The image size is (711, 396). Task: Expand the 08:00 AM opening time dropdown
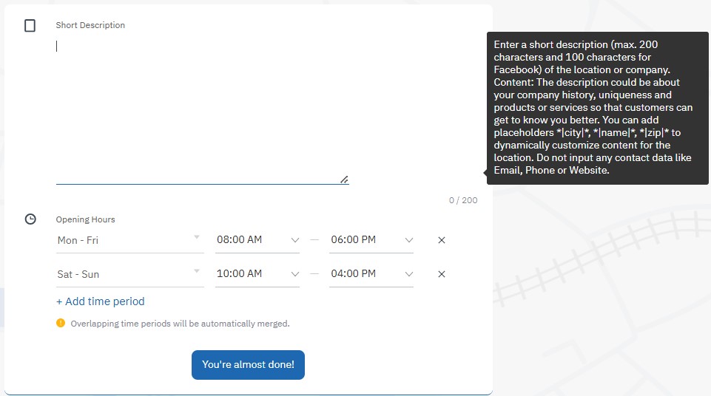pos(257,240)
